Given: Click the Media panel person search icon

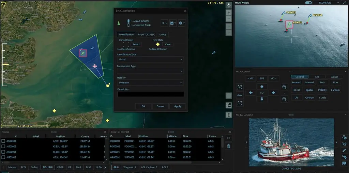Looking at the screenshot, I should tap(344, 137).
